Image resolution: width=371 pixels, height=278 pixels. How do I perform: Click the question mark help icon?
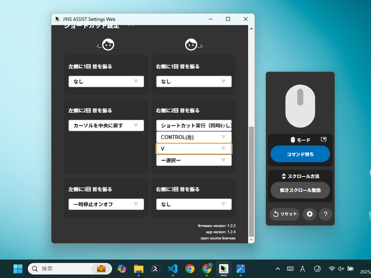pyautogui.click(x=326, y=214)
